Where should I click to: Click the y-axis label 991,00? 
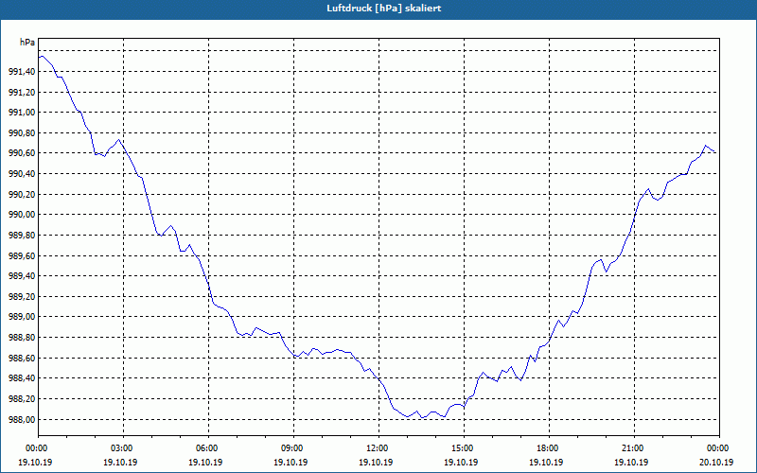pos(22,113)
